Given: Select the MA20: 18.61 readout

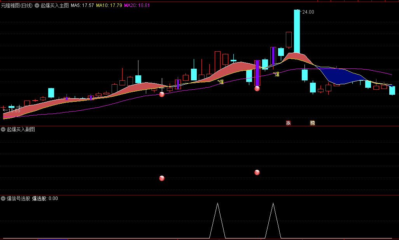Looking at the screenshot, I should click(x=137, y=5).
